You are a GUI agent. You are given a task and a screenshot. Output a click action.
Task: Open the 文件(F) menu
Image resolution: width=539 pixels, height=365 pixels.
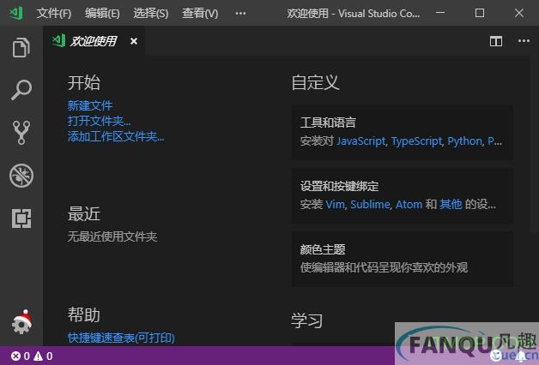click(x=54, y=14)
